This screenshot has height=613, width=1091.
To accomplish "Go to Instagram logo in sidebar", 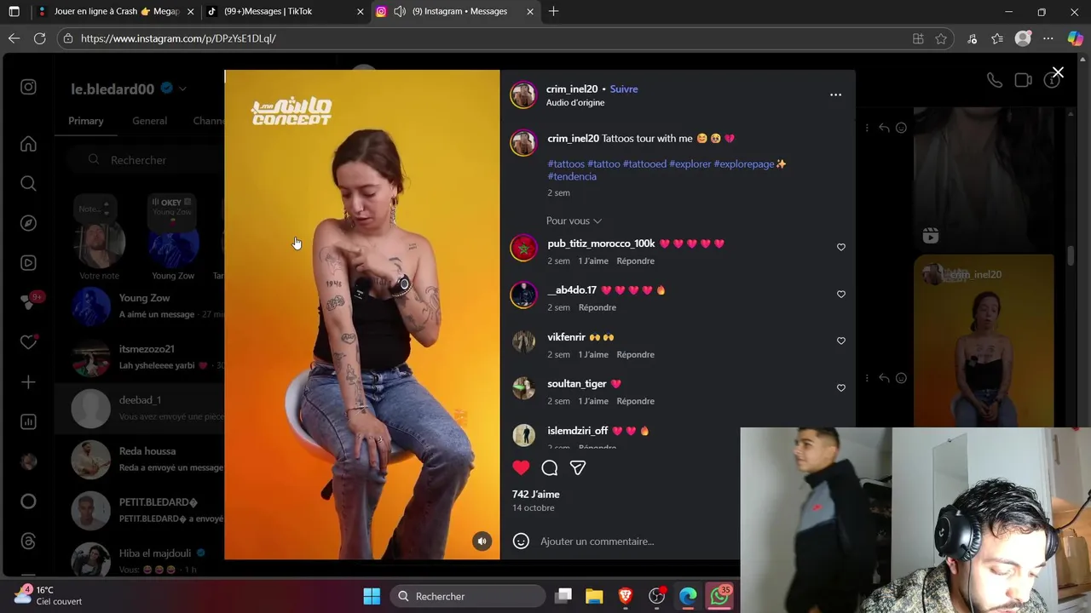I will coord(28,87).
